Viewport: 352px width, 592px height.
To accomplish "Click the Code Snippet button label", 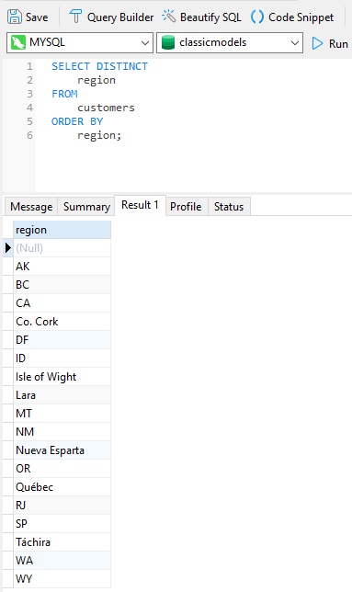I will click(301, 17).
